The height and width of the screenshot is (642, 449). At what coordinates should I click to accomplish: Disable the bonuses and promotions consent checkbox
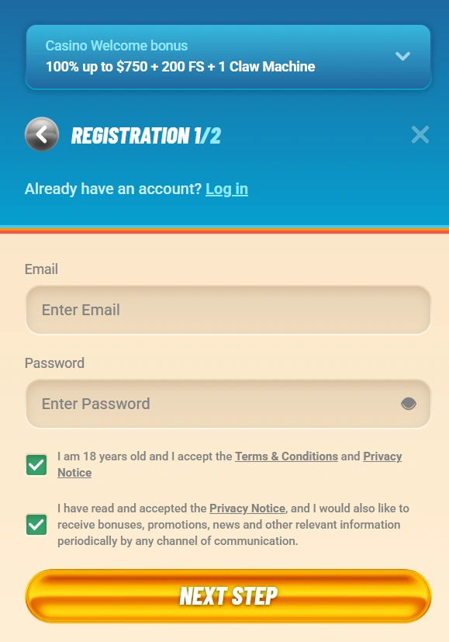pyautogui.click(x=36, y=524)
